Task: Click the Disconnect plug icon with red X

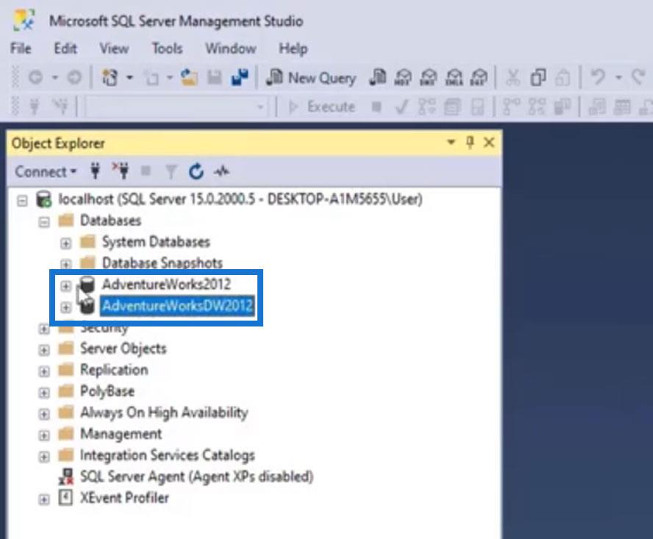Action: coord(121,171)
